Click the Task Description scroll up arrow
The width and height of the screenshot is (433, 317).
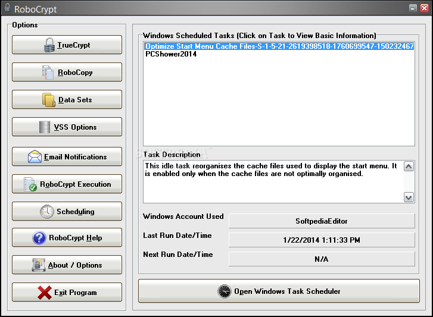tap(409, 166)
